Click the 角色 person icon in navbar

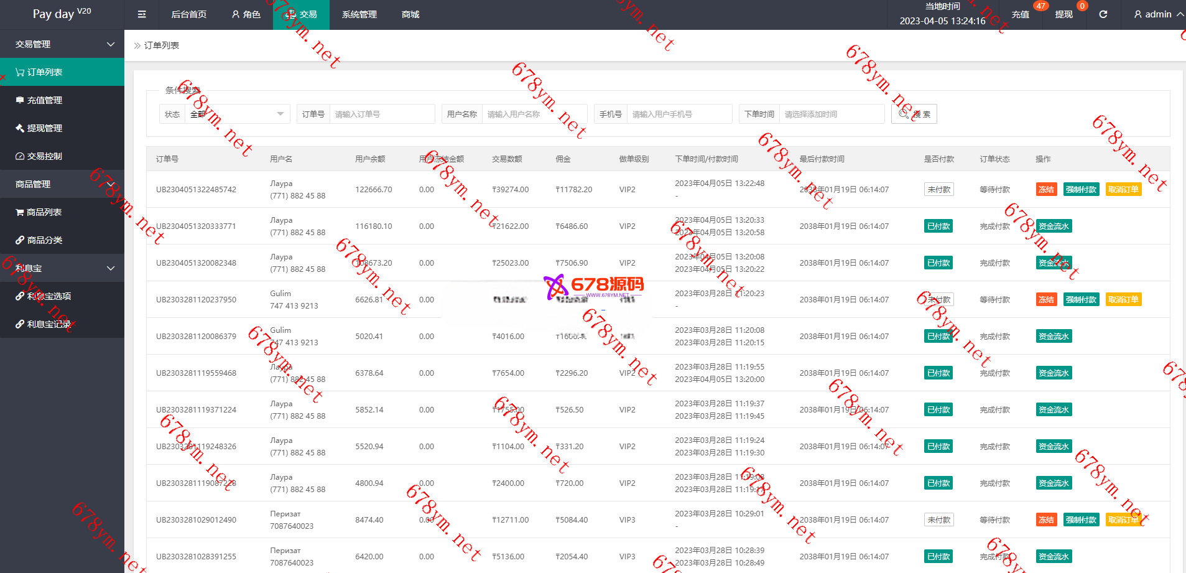pos(236,14)
